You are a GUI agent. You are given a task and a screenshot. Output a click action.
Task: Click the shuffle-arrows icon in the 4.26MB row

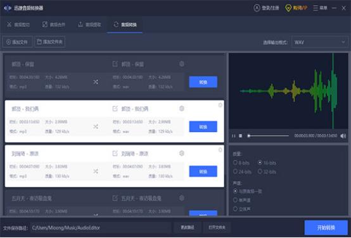pos(96,82)
